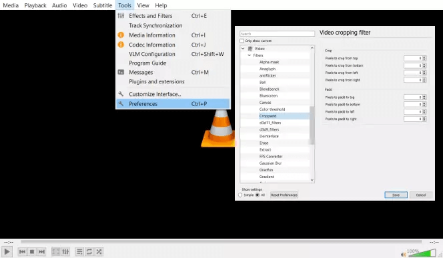This screenshot has width=443, height=258.
Task: Select the All show settings radio button
Action: pyautogui.click(x=258, y=195)
